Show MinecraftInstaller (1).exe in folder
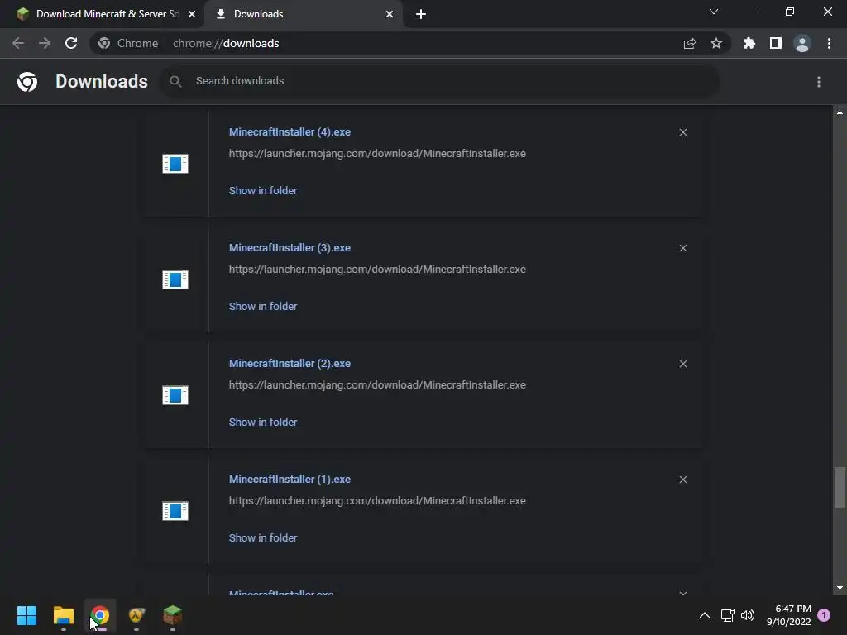 pyautogui.click(x=263, y=537)
